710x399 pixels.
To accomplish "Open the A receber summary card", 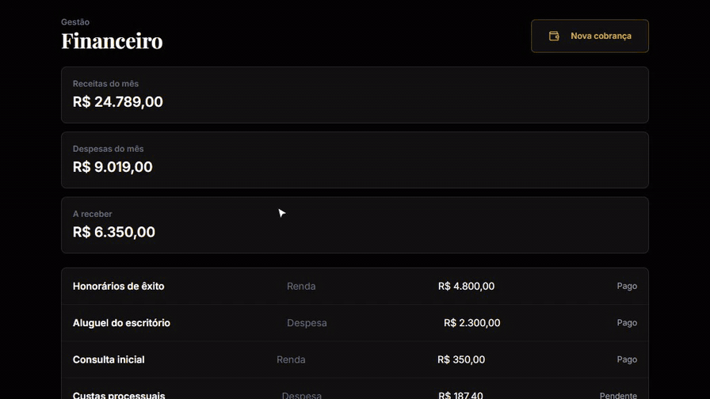I will pyautogui.click(x=354, y=225).
